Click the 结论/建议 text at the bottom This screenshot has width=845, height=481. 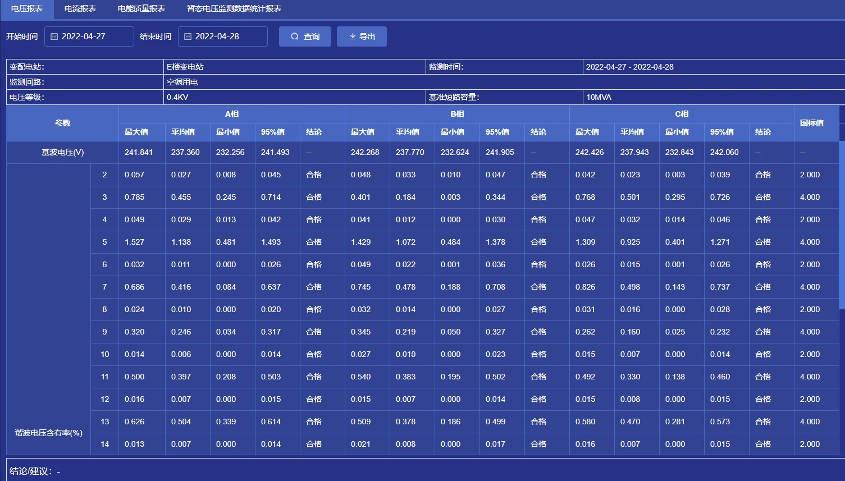(x=35, y=471)
